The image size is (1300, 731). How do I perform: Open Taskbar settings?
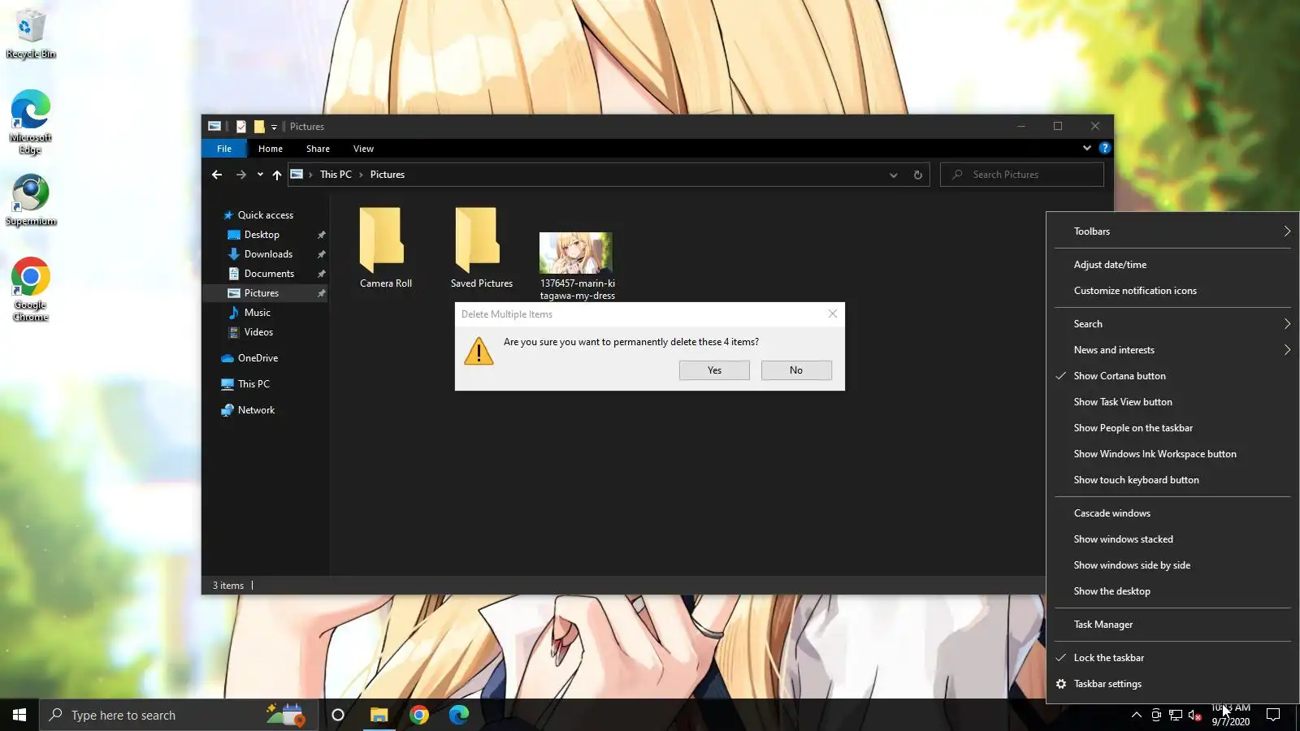1172,684
